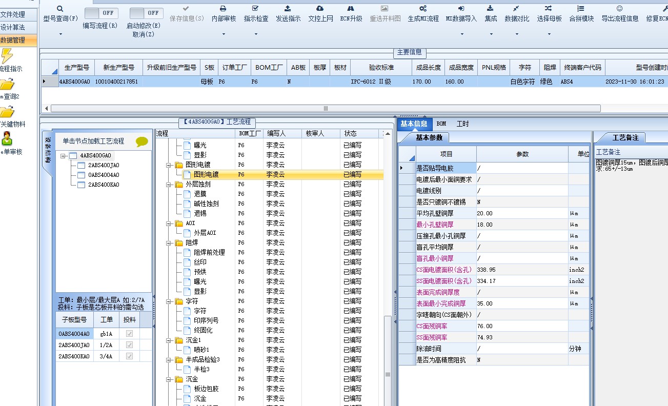Open 关键物料 folder in sidebar

click(7, 111)
